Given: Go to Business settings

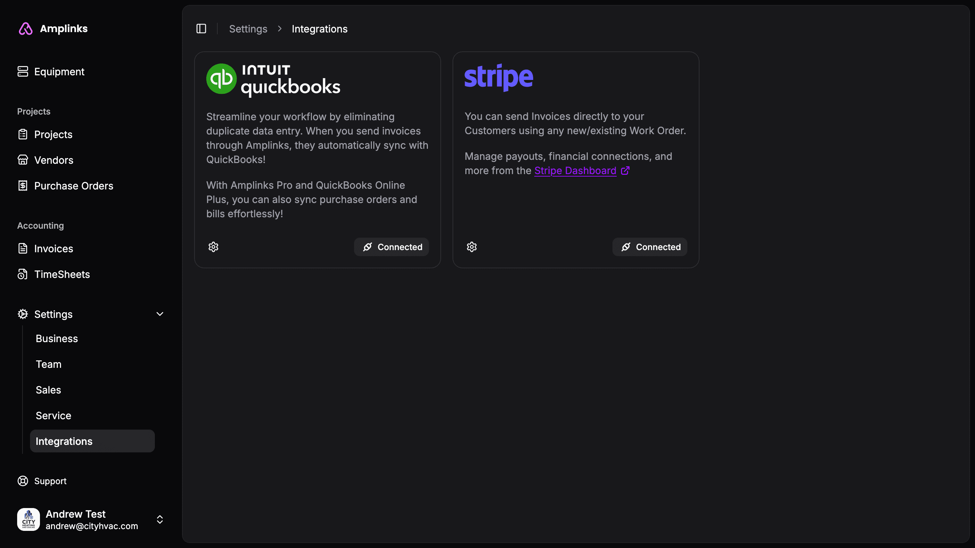Looking at the screenshot, I should [x=57, y=339].
